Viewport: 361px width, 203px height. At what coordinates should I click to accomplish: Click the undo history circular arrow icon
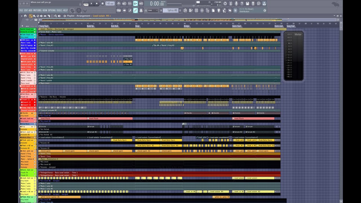click(x=225, y=3)
